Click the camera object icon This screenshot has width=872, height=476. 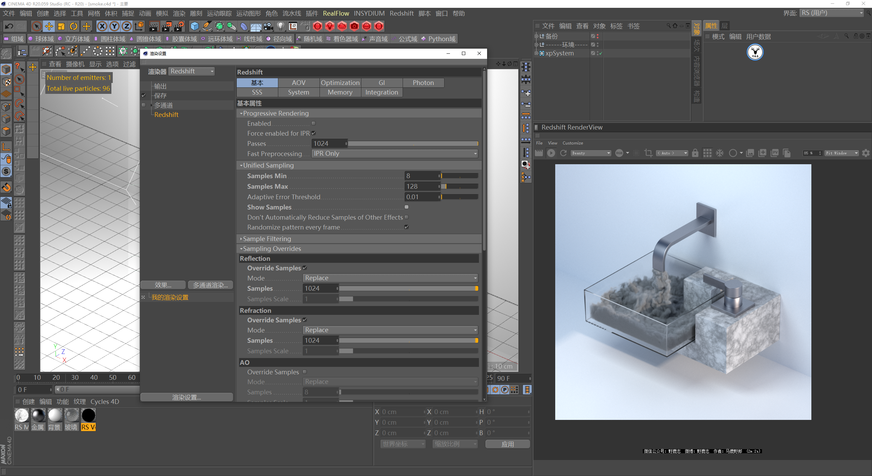(268, 26)
